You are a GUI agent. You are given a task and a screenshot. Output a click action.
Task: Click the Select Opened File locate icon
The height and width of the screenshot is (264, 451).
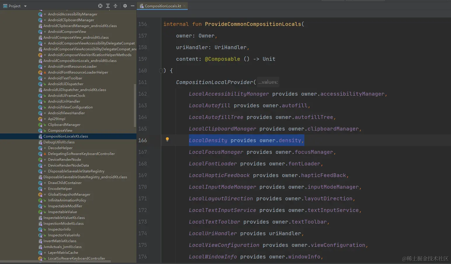tap(100, 6)
